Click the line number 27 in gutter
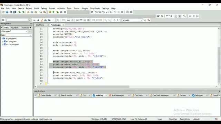 (41, 73)
